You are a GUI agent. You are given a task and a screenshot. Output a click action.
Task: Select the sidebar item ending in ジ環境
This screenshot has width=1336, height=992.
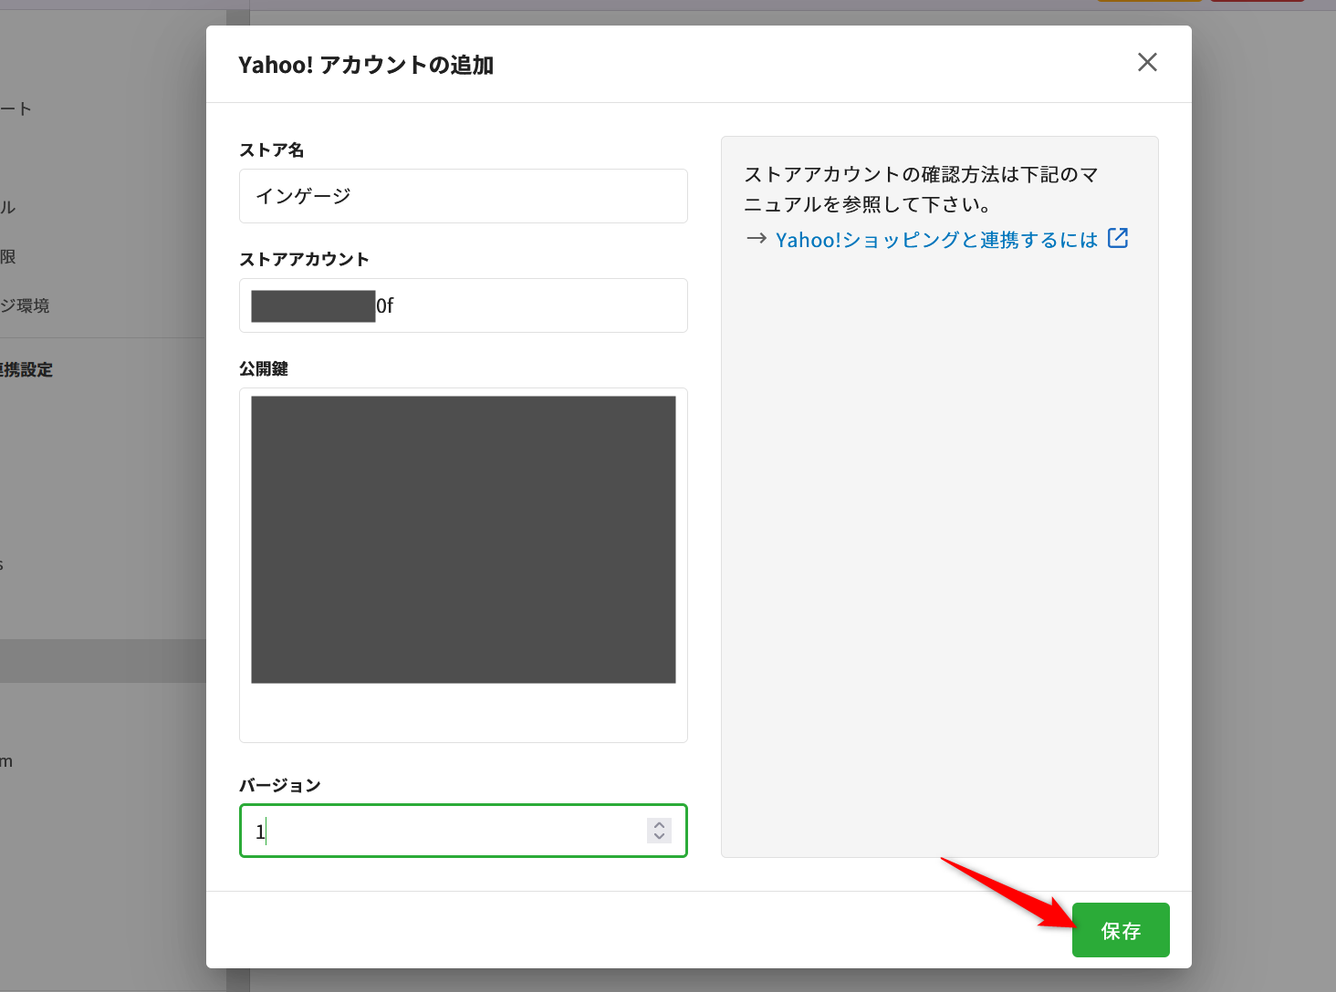click(x=26, y=306)
